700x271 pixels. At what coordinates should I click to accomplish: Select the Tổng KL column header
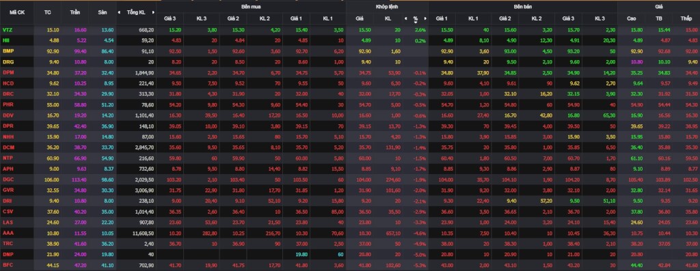[x=136, y=12]
